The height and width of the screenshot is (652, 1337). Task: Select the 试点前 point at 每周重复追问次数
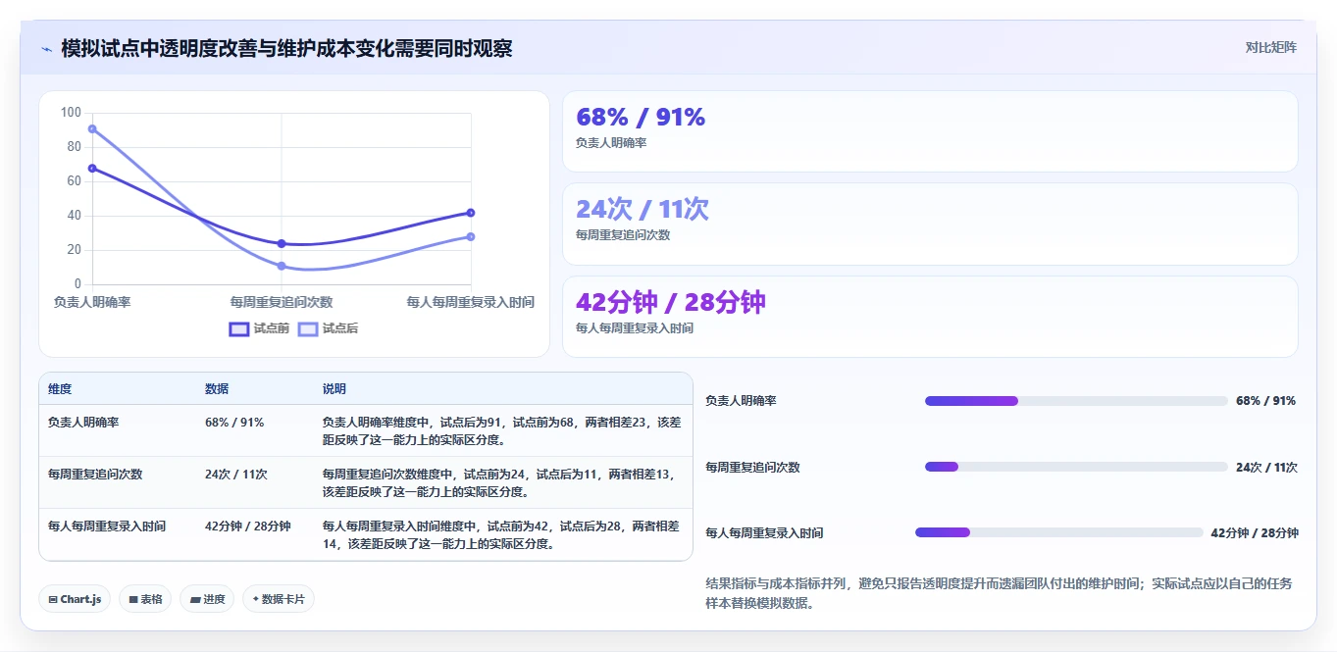point(282,243)
